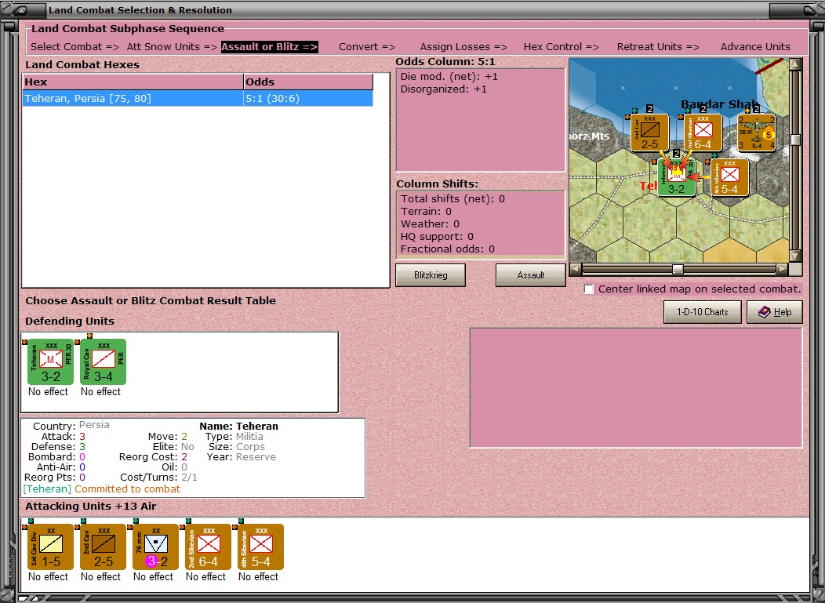825x603 pixels.
Task: Open the Help button
Action: coord(775,312)
